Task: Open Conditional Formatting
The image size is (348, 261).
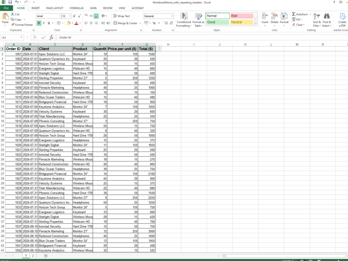Action: coord(184,20)
